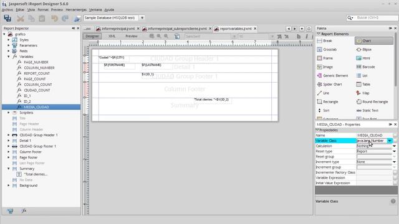Select the Round Rectangle palette element
The width and height of the screenshot is (399, 224).
[x=372, y=101]
